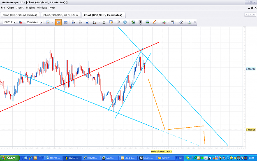Click the green and red arrows icon
Viewport: 257px width, 161px height.
pyautogui.click(x=164, y=22)
